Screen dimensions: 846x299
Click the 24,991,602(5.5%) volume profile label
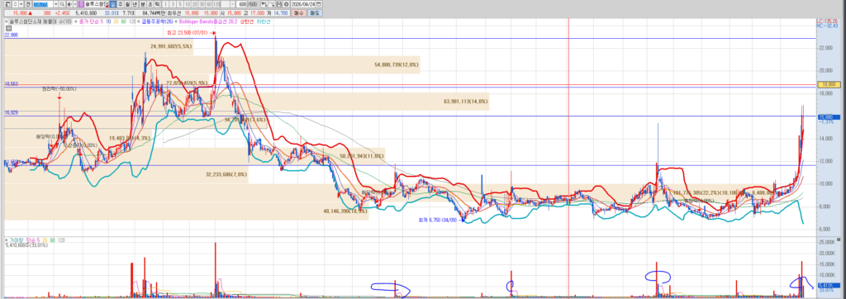[172, 46]
